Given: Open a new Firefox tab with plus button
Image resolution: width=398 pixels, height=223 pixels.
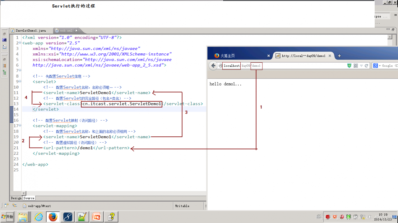Looking at the screenshot, I should 339,56.
